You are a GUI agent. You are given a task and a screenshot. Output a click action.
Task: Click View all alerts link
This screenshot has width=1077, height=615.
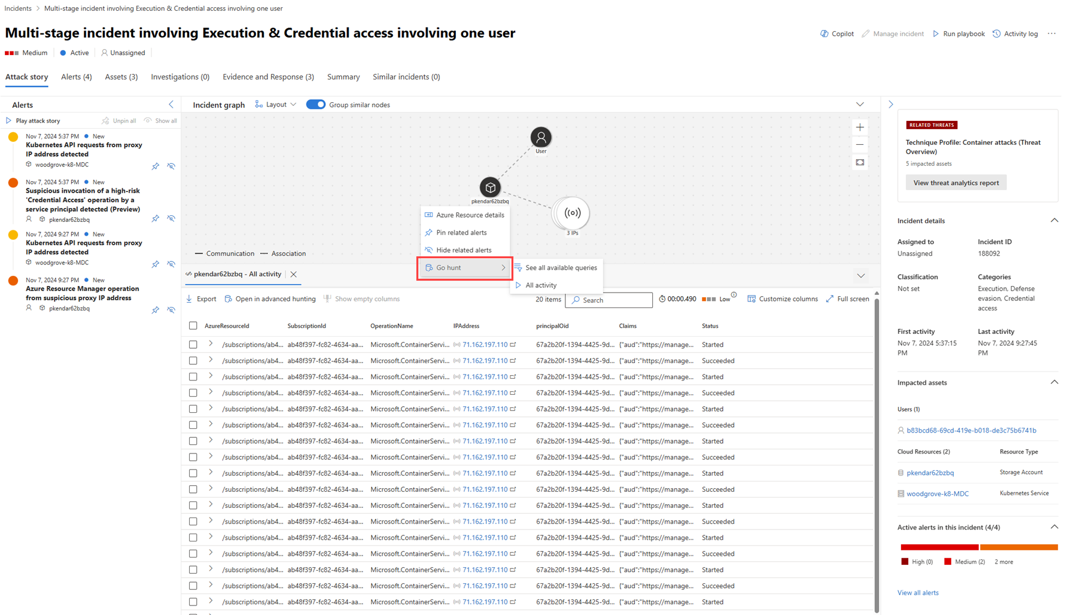(x=918, y=593)
